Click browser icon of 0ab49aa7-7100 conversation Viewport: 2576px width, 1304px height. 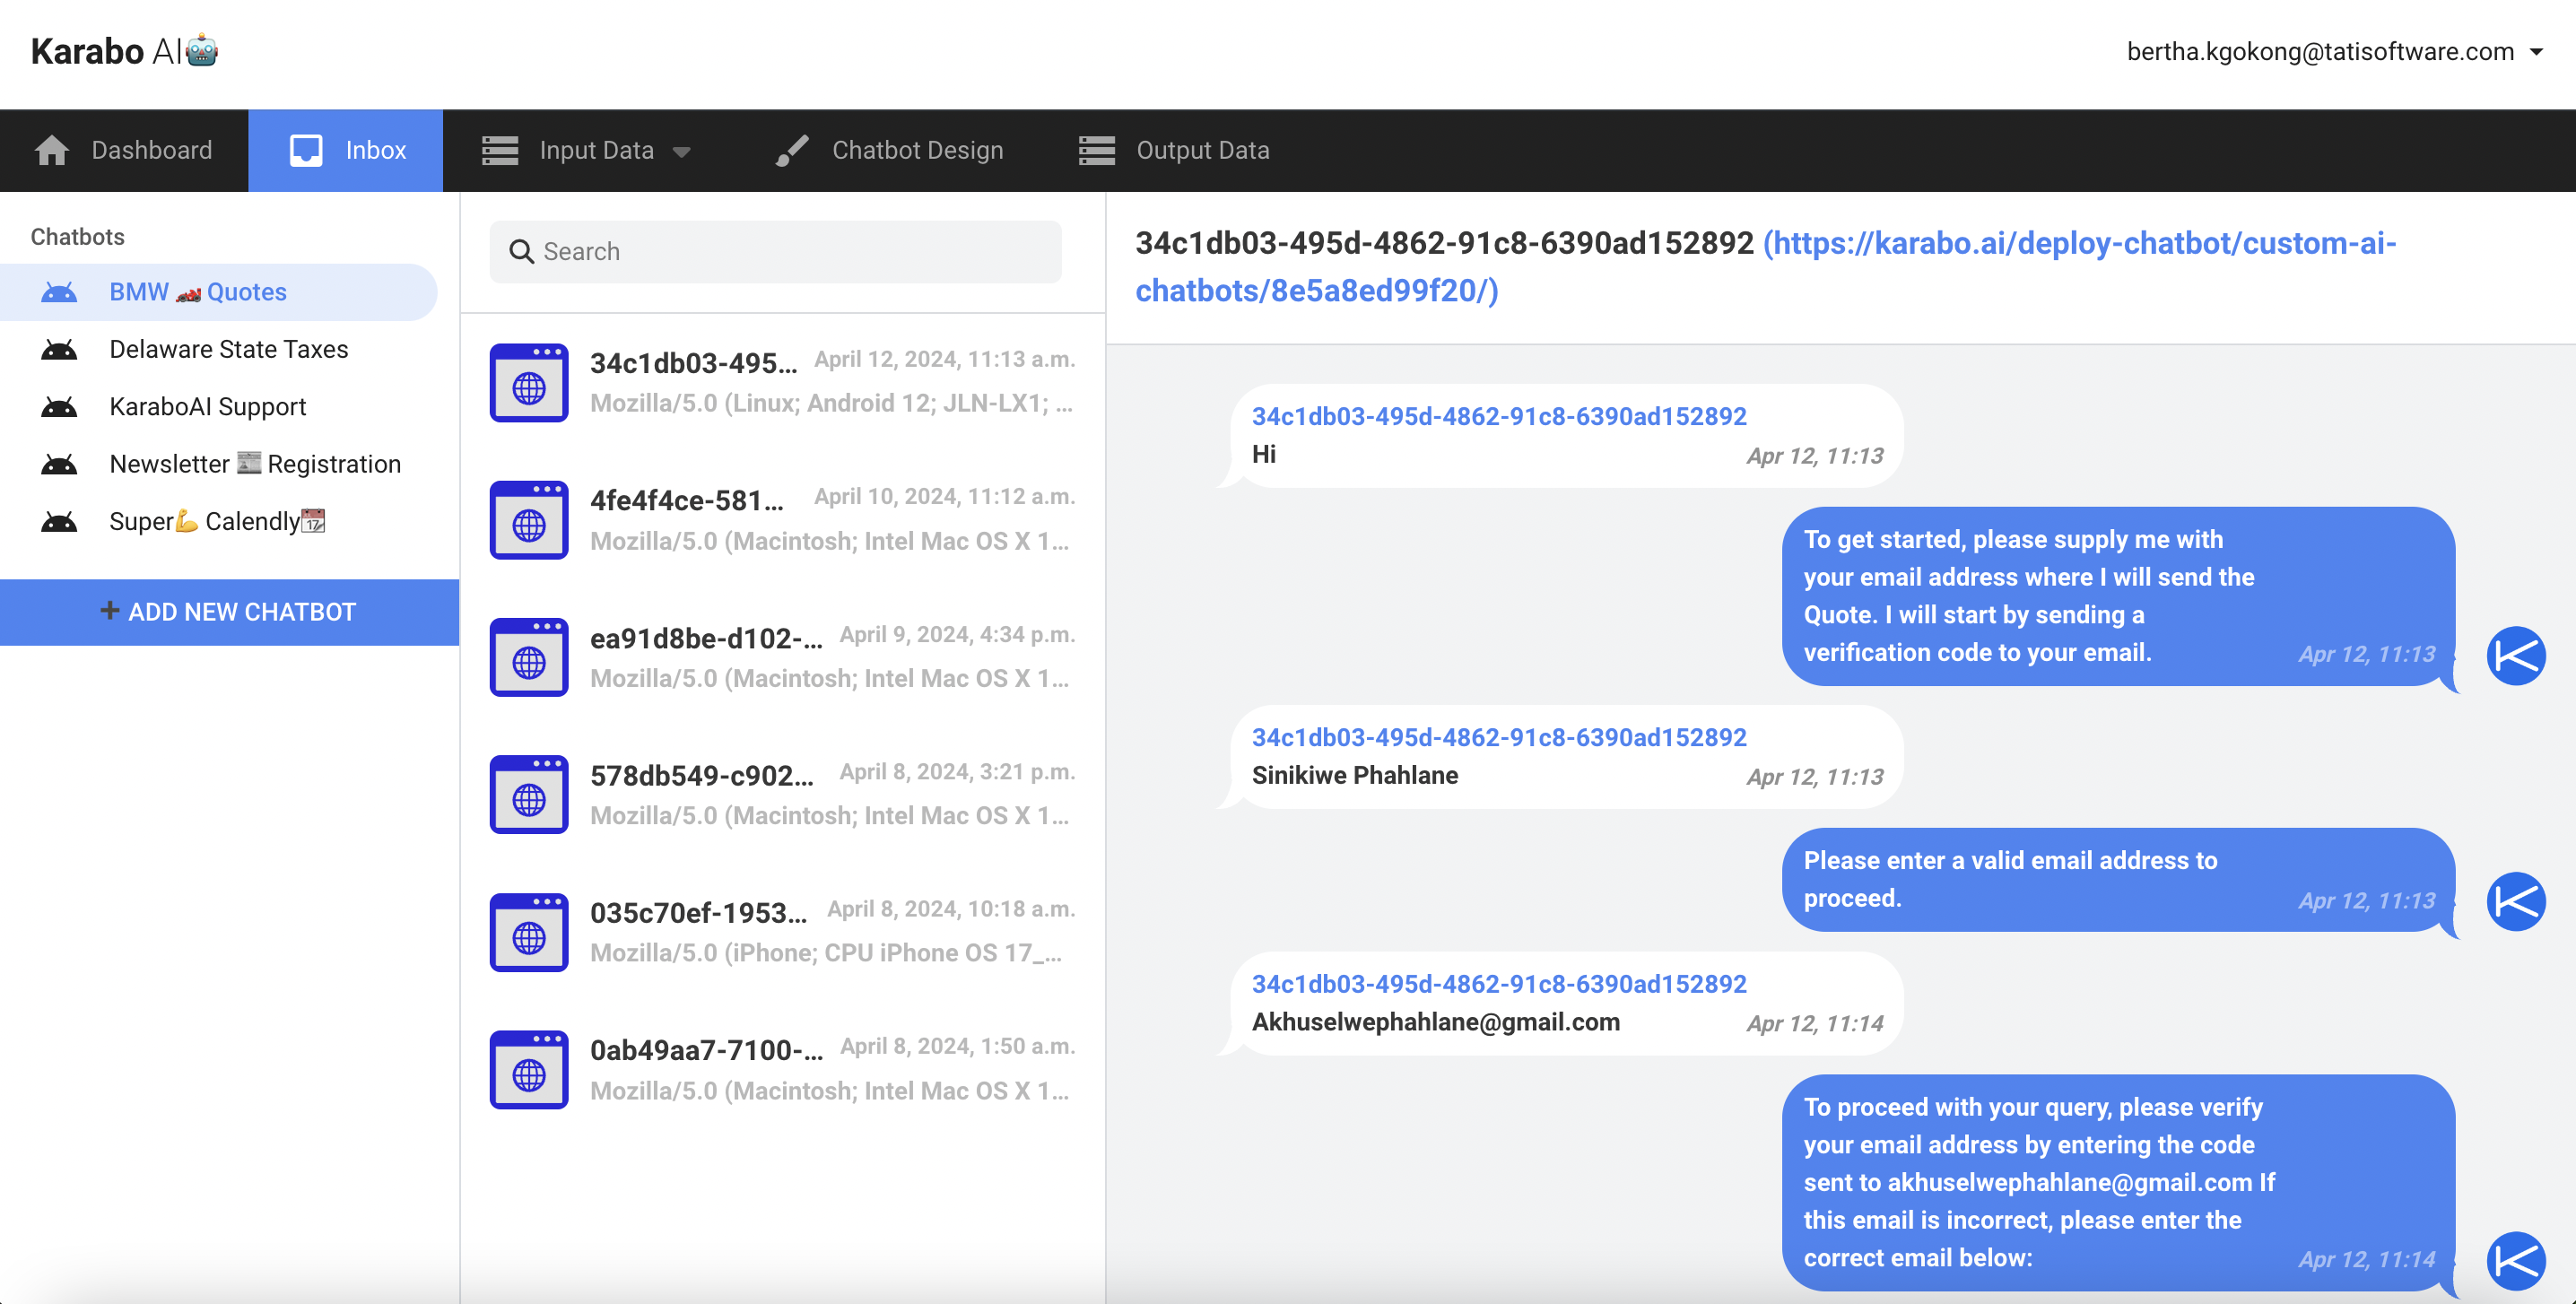[529, 1070]
